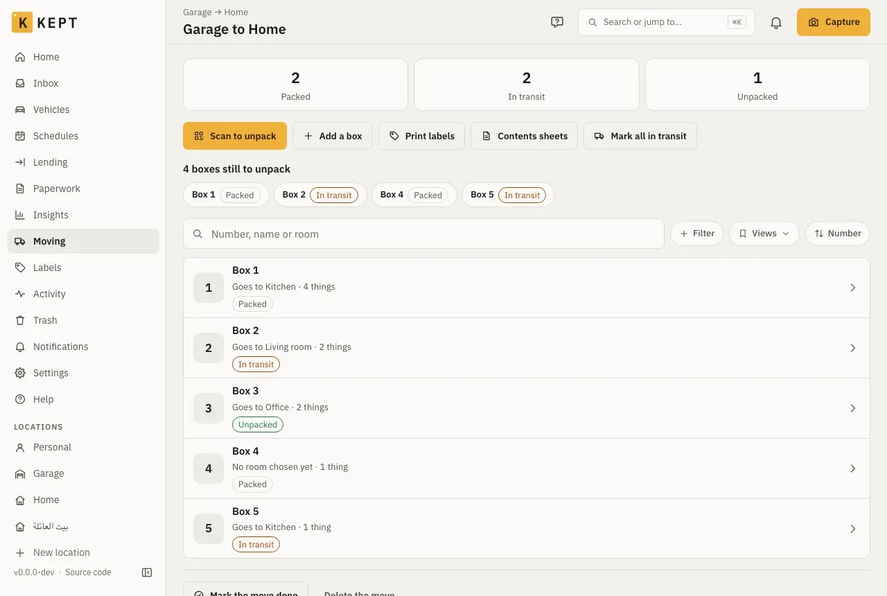Open the Filter options
The height and width of the screenshot is (596, 887).
(x=697, y=234)
